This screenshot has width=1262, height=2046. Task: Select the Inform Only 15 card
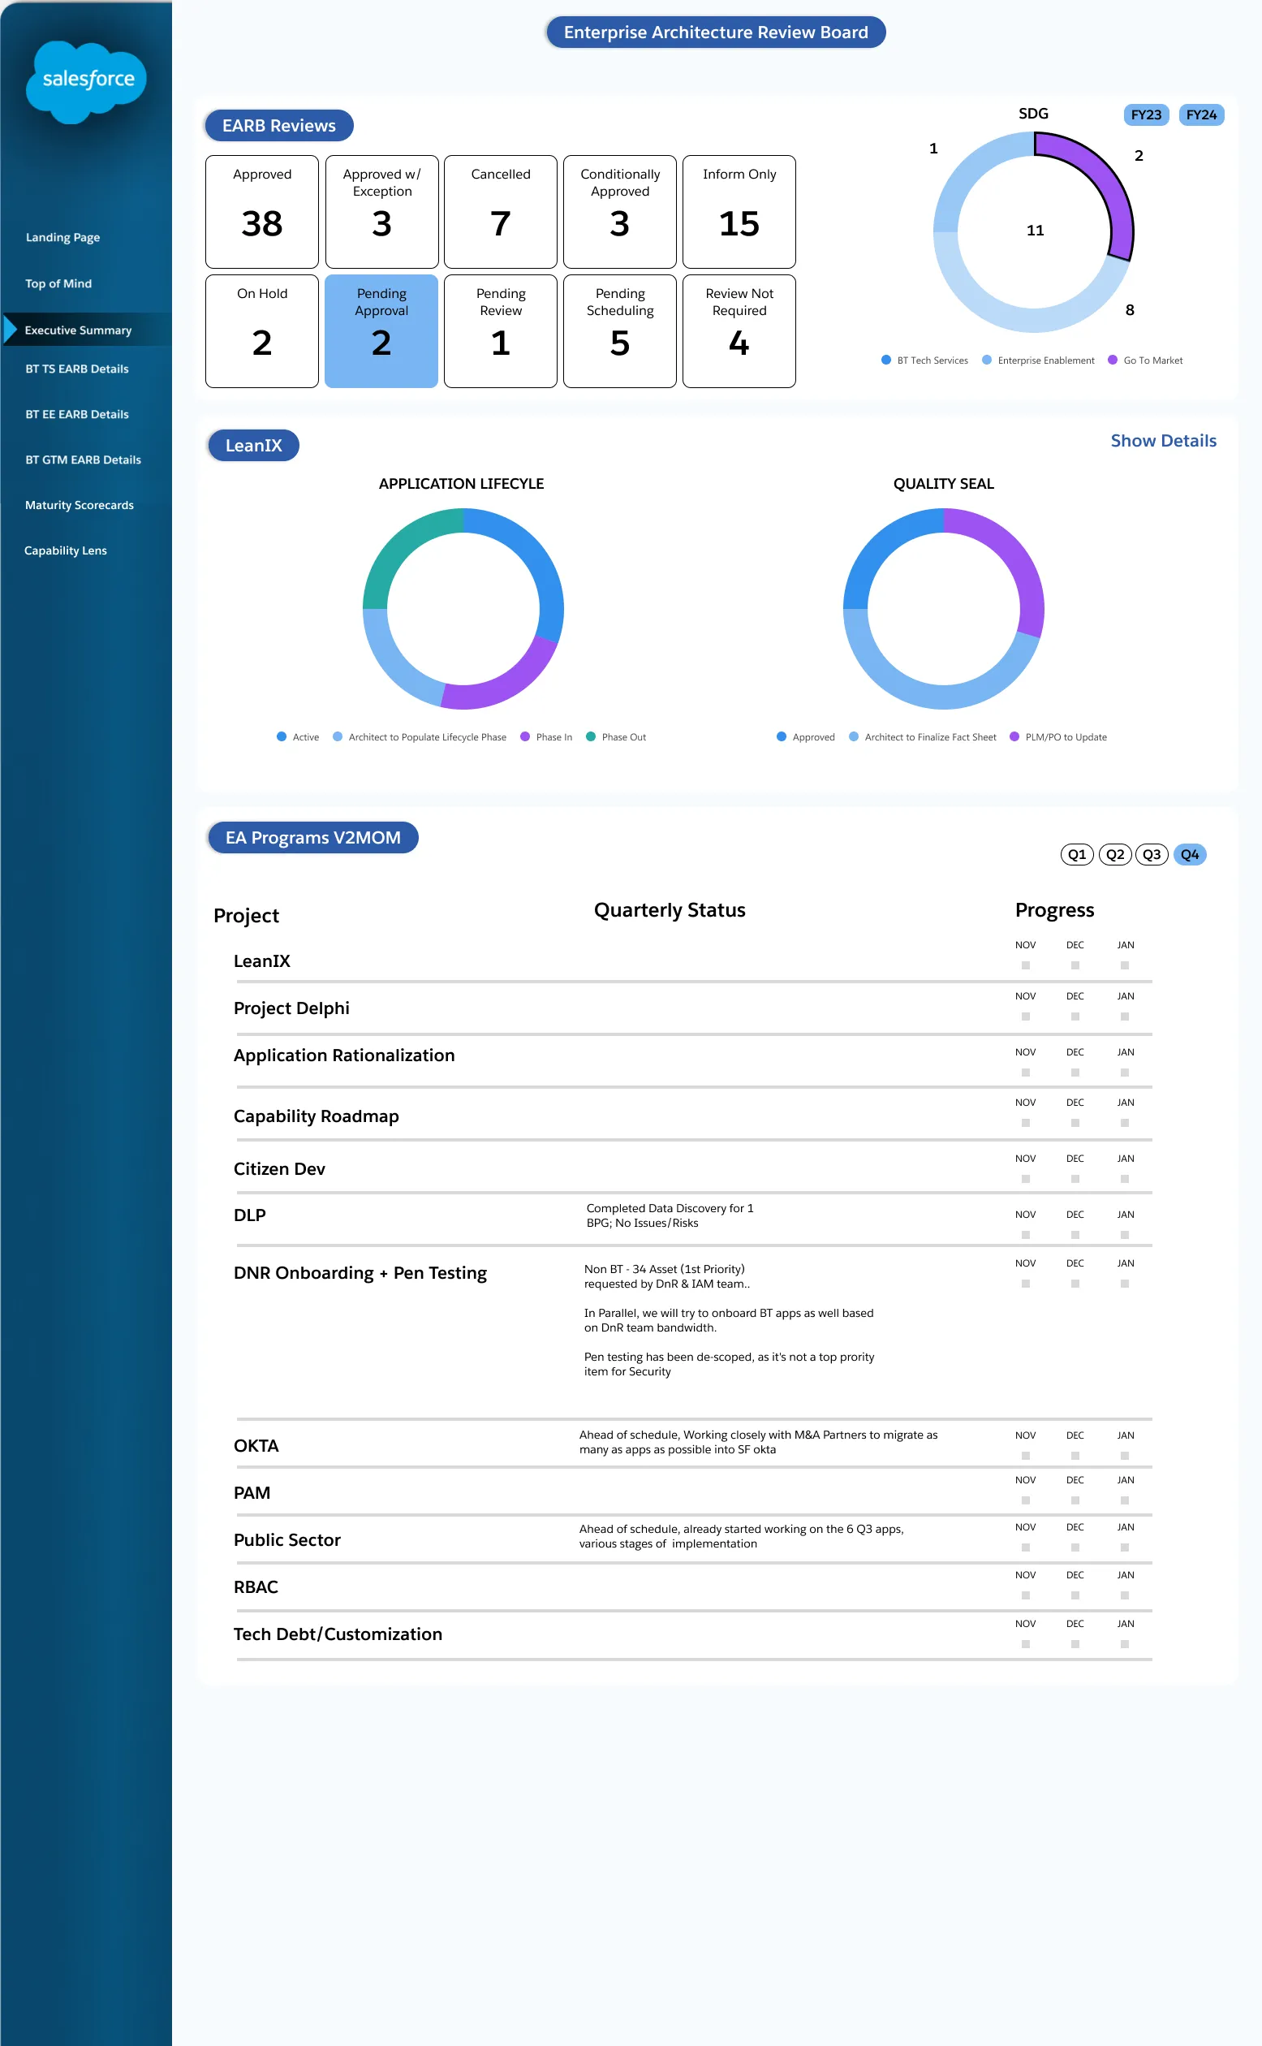(739, 211)
